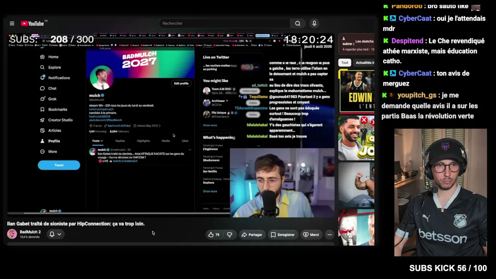Click Show more under You might like
Screen dimensions: 496x279
click(x=210, y=125)
